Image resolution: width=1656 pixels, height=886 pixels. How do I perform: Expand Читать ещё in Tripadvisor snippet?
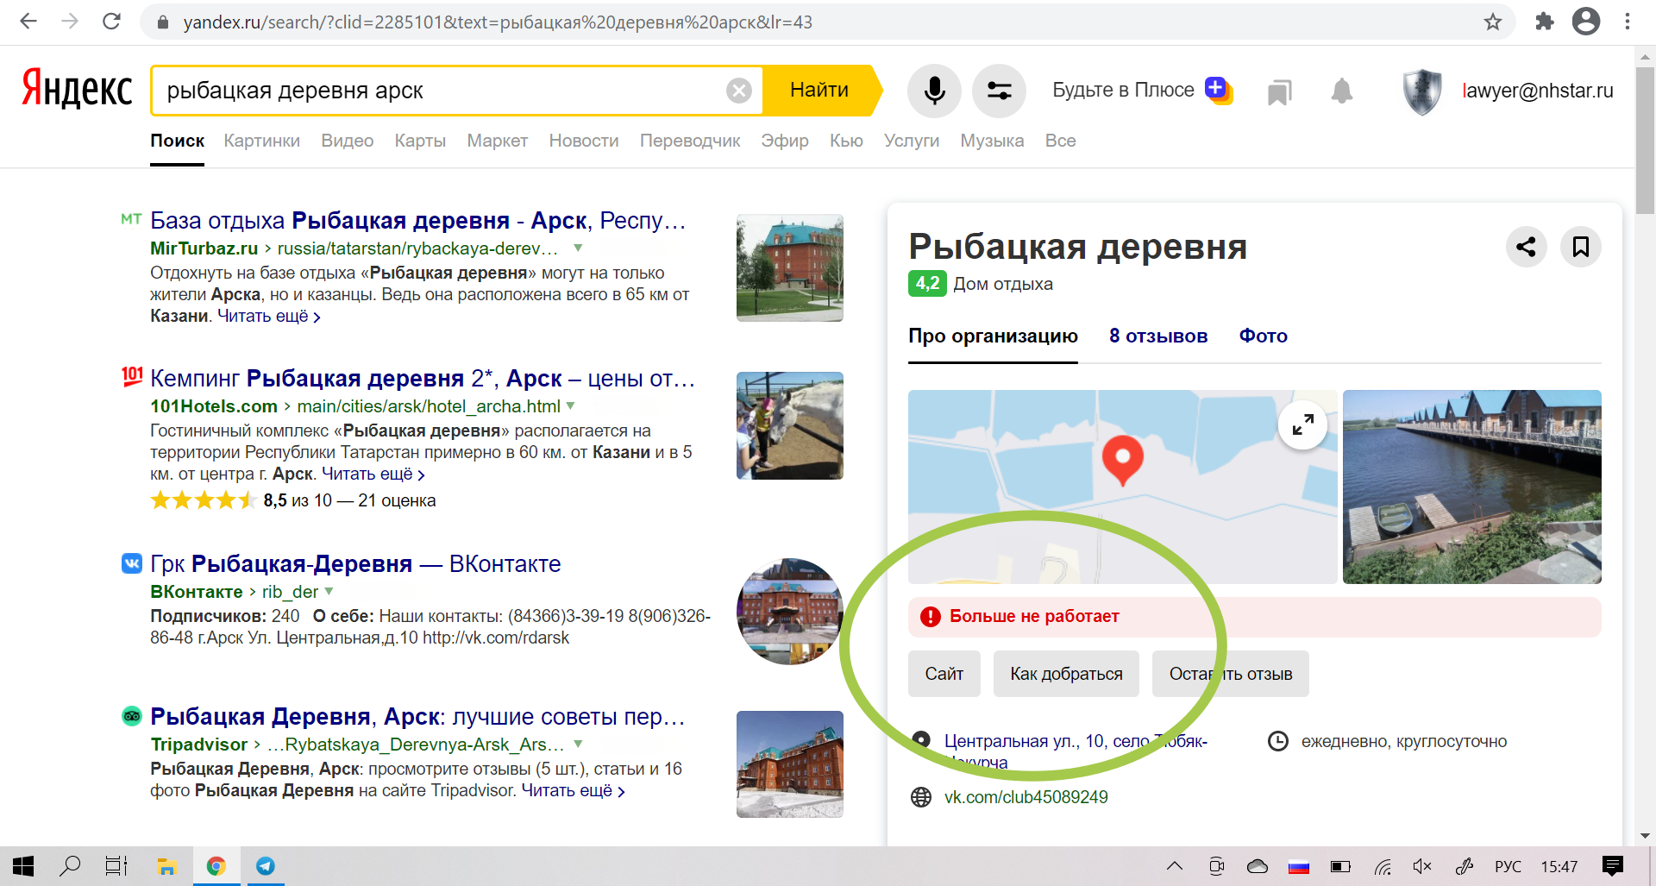(x=574, y=791)
